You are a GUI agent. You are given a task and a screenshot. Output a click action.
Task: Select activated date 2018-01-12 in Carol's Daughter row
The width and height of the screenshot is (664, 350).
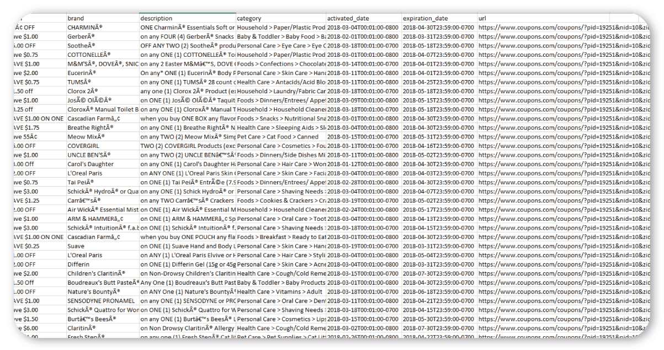364,164
